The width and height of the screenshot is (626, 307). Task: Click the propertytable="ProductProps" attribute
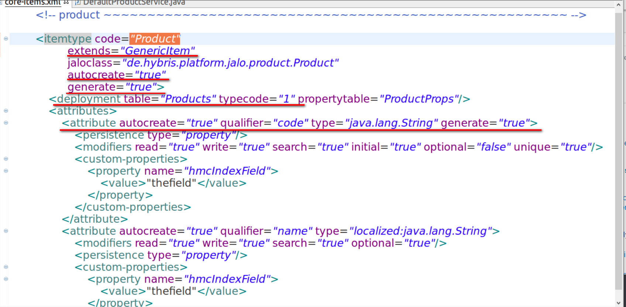coord(378,99)
